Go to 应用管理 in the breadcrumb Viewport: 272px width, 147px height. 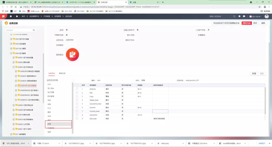pos(58,16)
